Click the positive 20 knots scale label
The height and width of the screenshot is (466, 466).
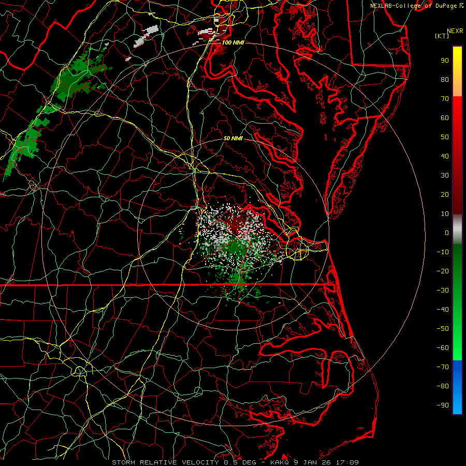445,194
